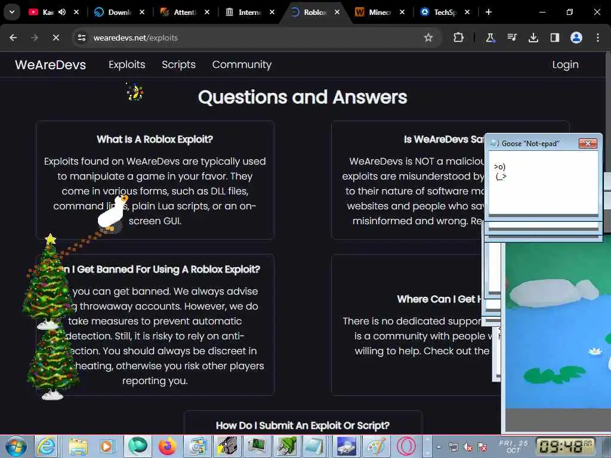Select "How Do I Submit An Exploit Or Script?" heading

[303, 425]
